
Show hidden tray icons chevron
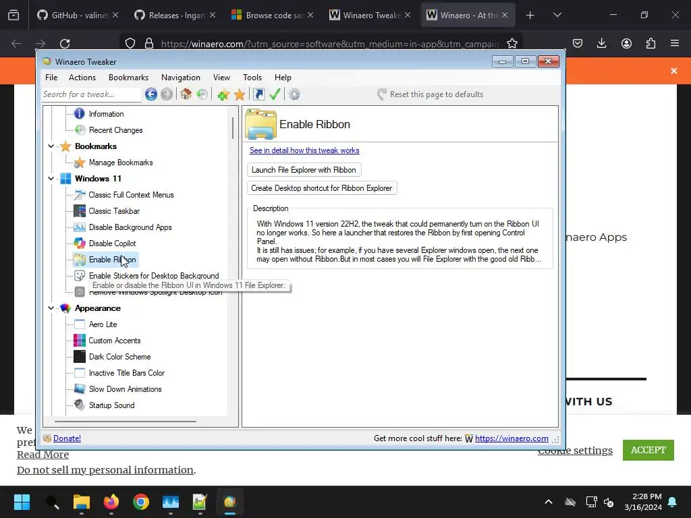coord(549,502)
